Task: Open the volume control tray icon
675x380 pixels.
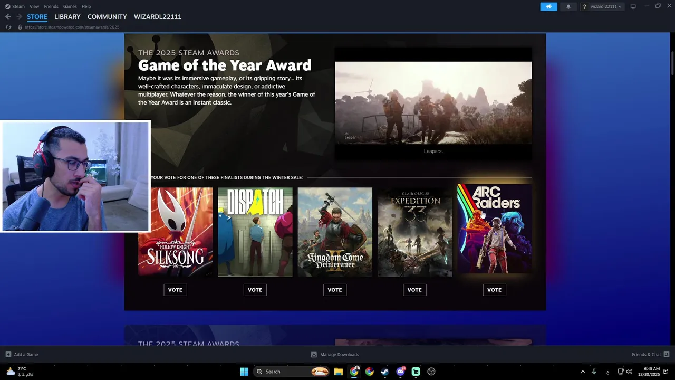Action: (629, 372)
